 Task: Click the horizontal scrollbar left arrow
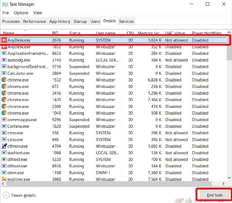pos(3,183)
